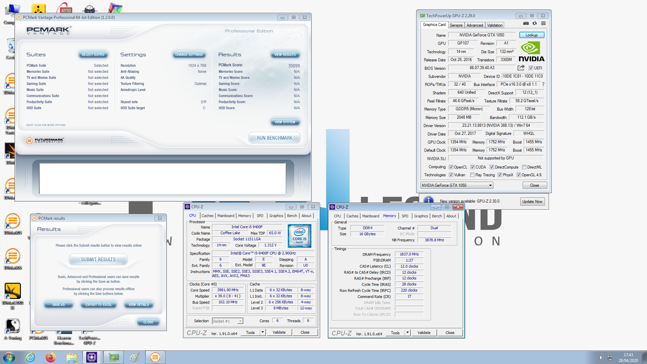Image resolution: width=647 pixels, height=364 pixels.
Task: Click Validate in the CPU-Z memory window
Action: coord(424,333)
